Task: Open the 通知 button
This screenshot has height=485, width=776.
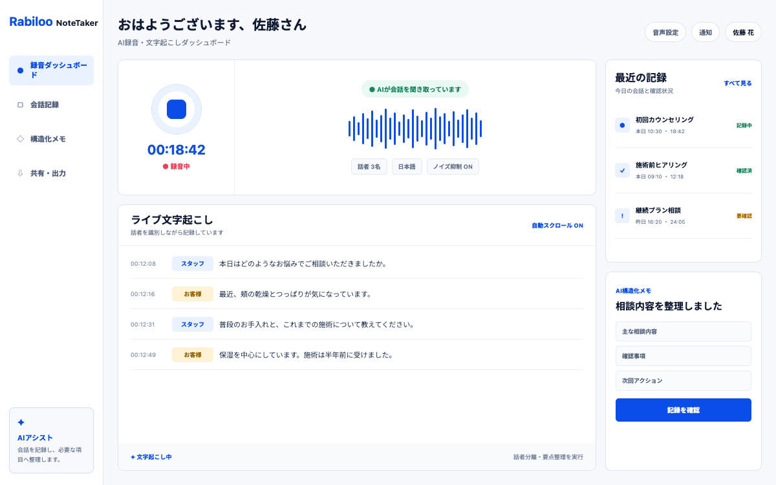Action: [x=706, y=32]
